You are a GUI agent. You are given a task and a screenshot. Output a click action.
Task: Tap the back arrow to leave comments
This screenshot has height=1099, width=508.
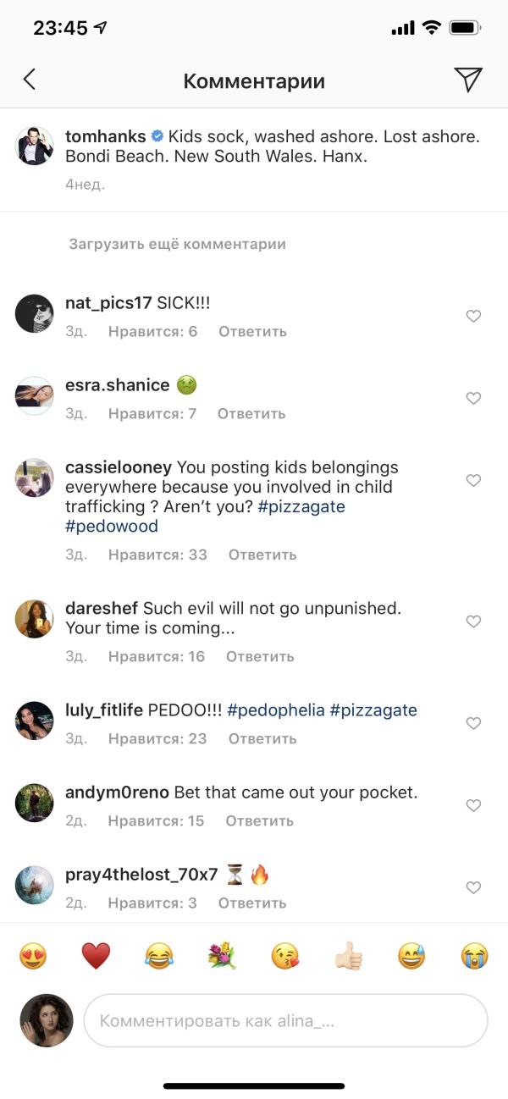tap(30, 79)
